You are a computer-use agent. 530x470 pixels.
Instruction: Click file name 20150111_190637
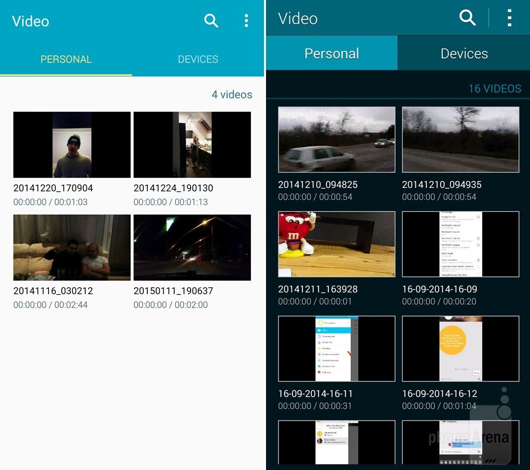coord(173,291)
